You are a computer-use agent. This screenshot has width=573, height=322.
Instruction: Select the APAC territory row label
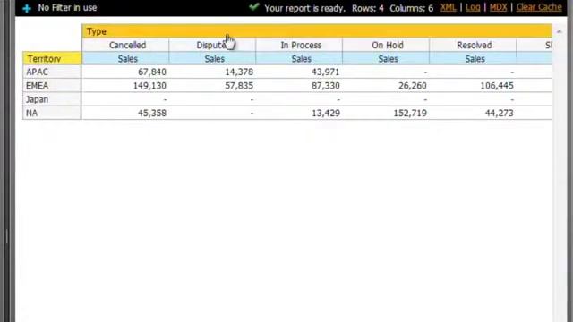(52, 72)
